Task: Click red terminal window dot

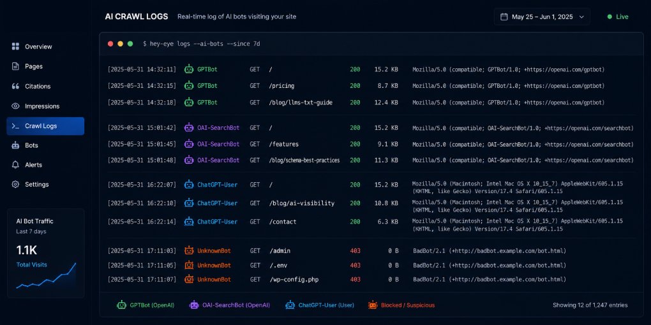Action: pyautogui.click(x=110, y=43)
